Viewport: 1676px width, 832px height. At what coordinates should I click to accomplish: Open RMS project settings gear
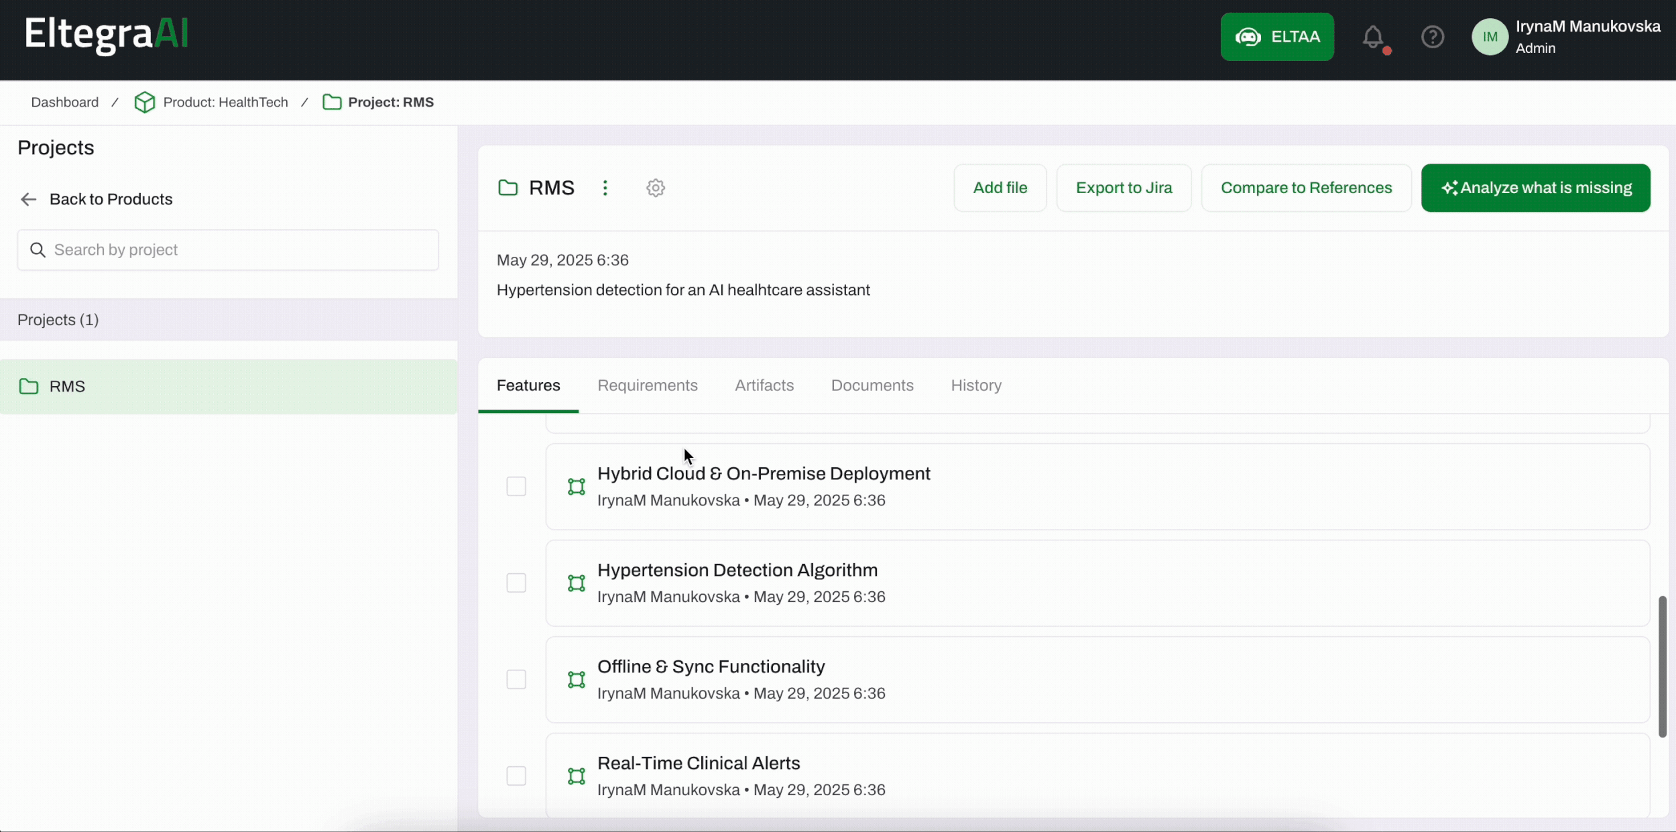coord(656,188)
